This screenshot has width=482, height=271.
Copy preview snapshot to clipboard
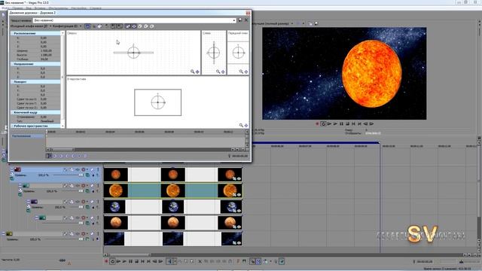click(310, 23)
